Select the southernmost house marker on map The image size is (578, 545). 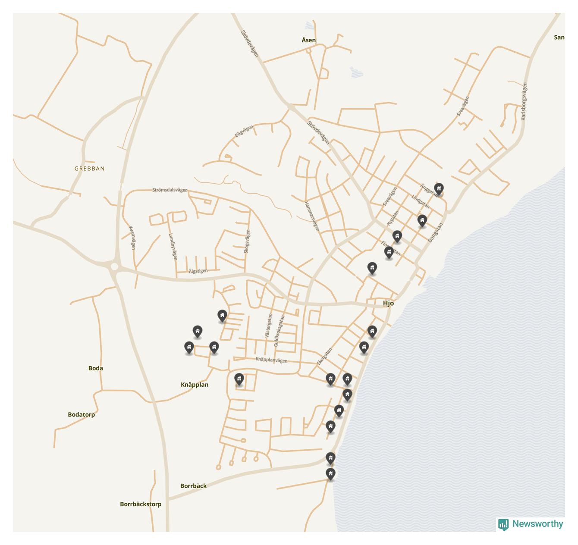click(330, 474)
